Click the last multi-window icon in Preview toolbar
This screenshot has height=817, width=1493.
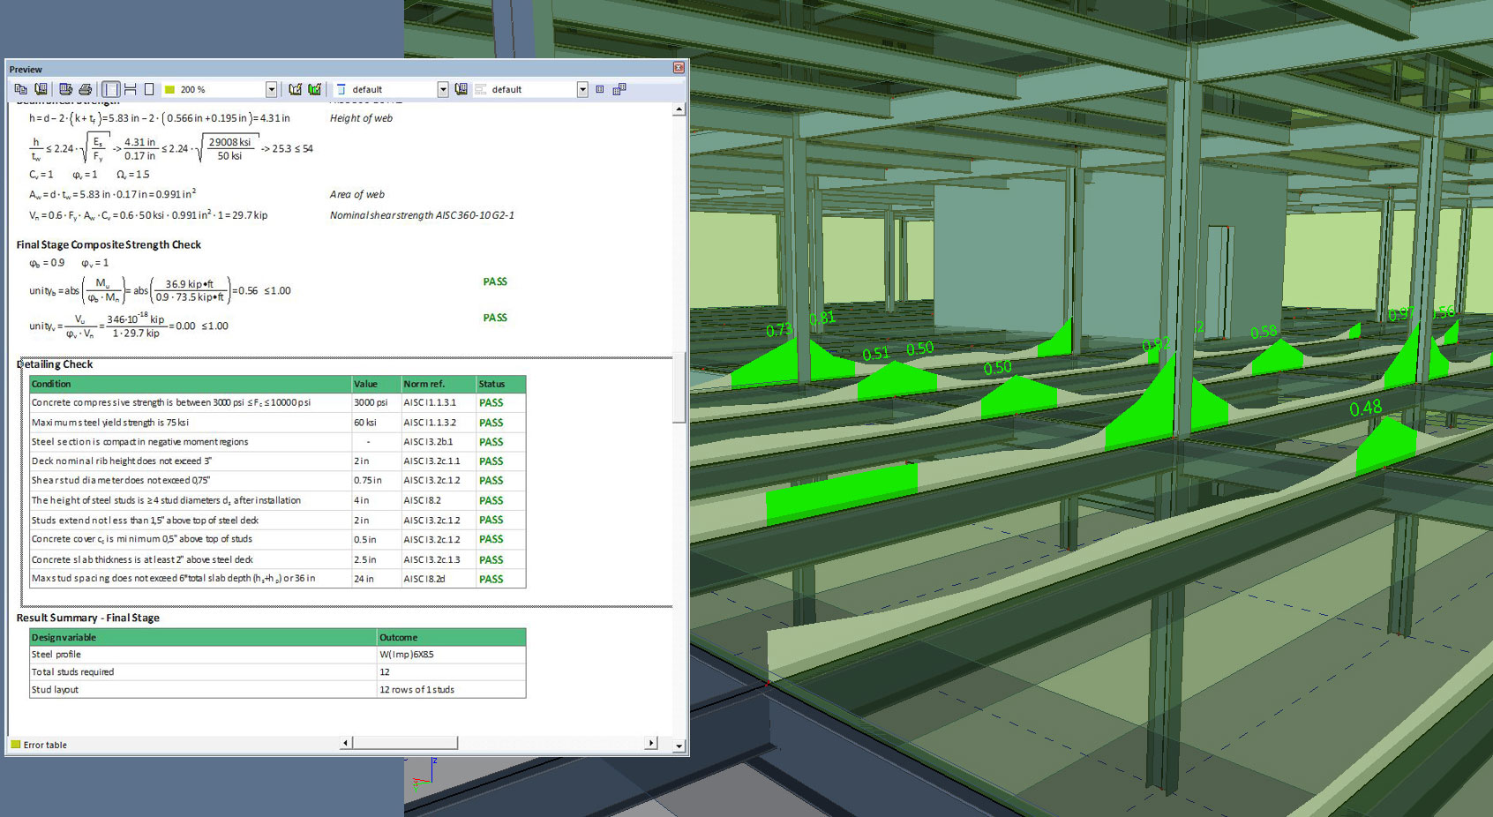click(619, 89)
